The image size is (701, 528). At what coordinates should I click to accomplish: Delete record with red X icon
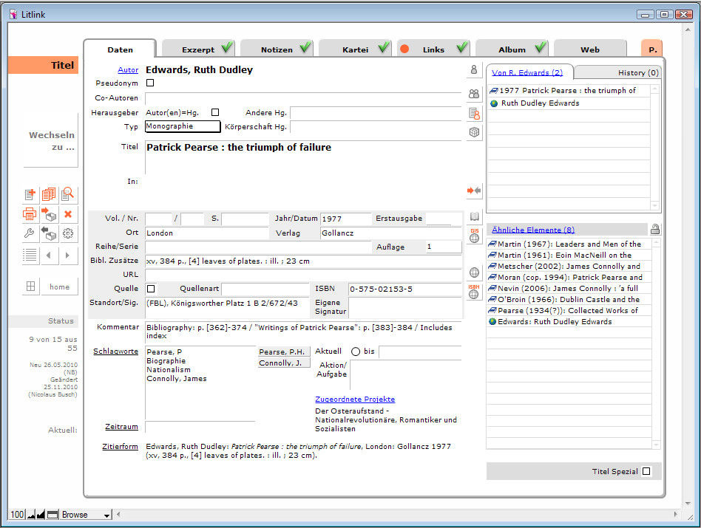pyautogui.click(x=68, y=214)
